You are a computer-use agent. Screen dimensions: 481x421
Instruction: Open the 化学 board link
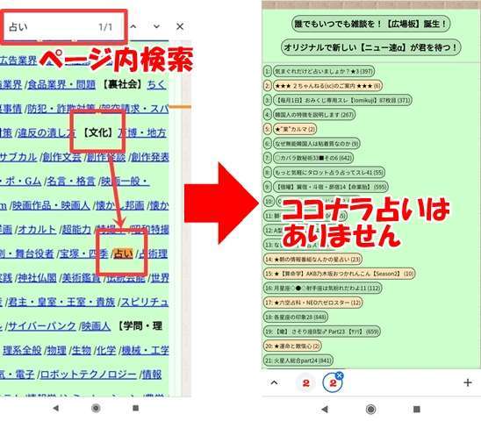pyautogui.click(x=106, y=350)
